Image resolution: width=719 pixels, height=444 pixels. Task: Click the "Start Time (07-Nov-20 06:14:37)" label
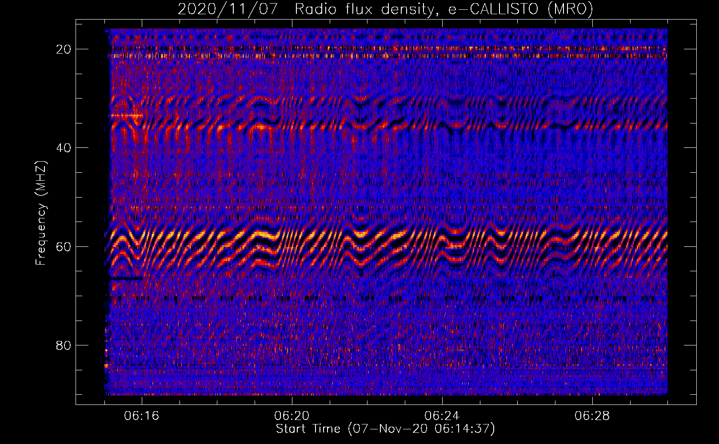coord(385,429)
